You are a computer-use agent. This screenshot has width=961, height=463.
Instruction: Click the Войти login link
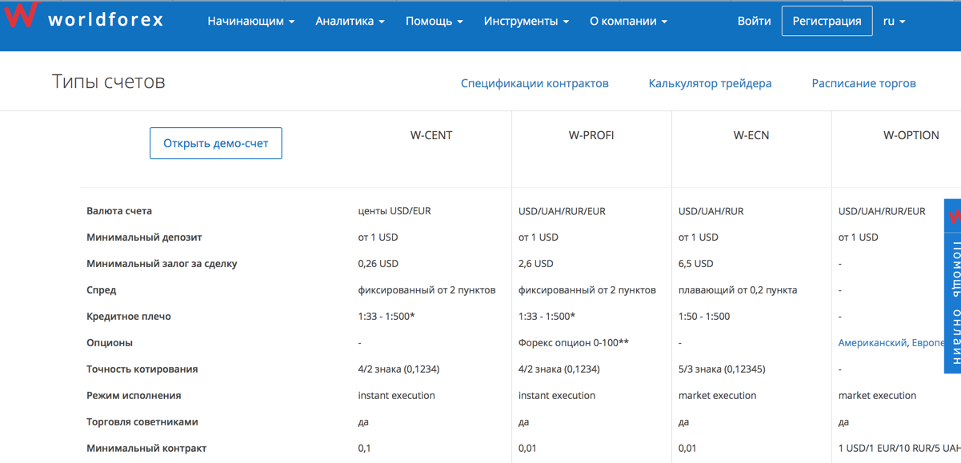(754, 21)
